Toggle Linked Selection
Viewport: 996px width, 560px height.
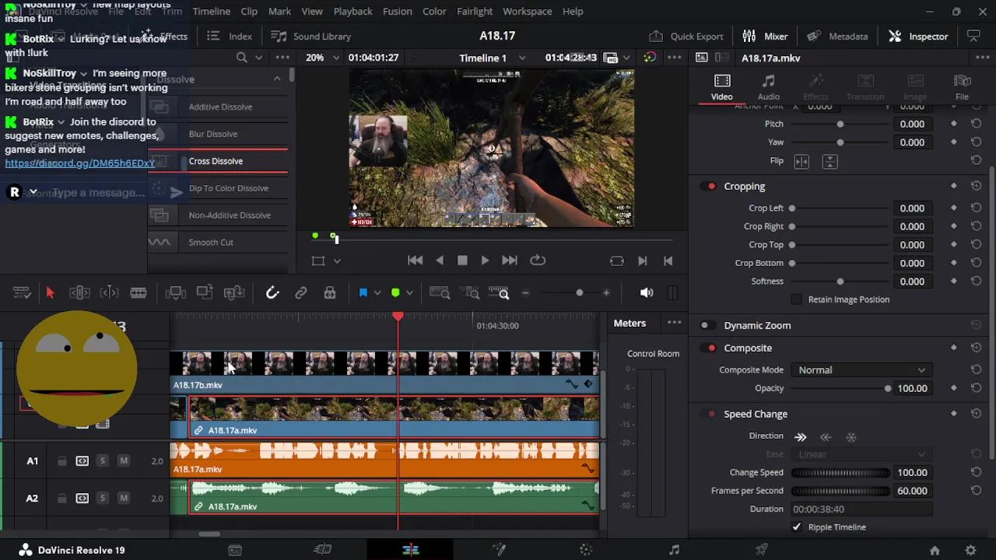coord(301,292)
